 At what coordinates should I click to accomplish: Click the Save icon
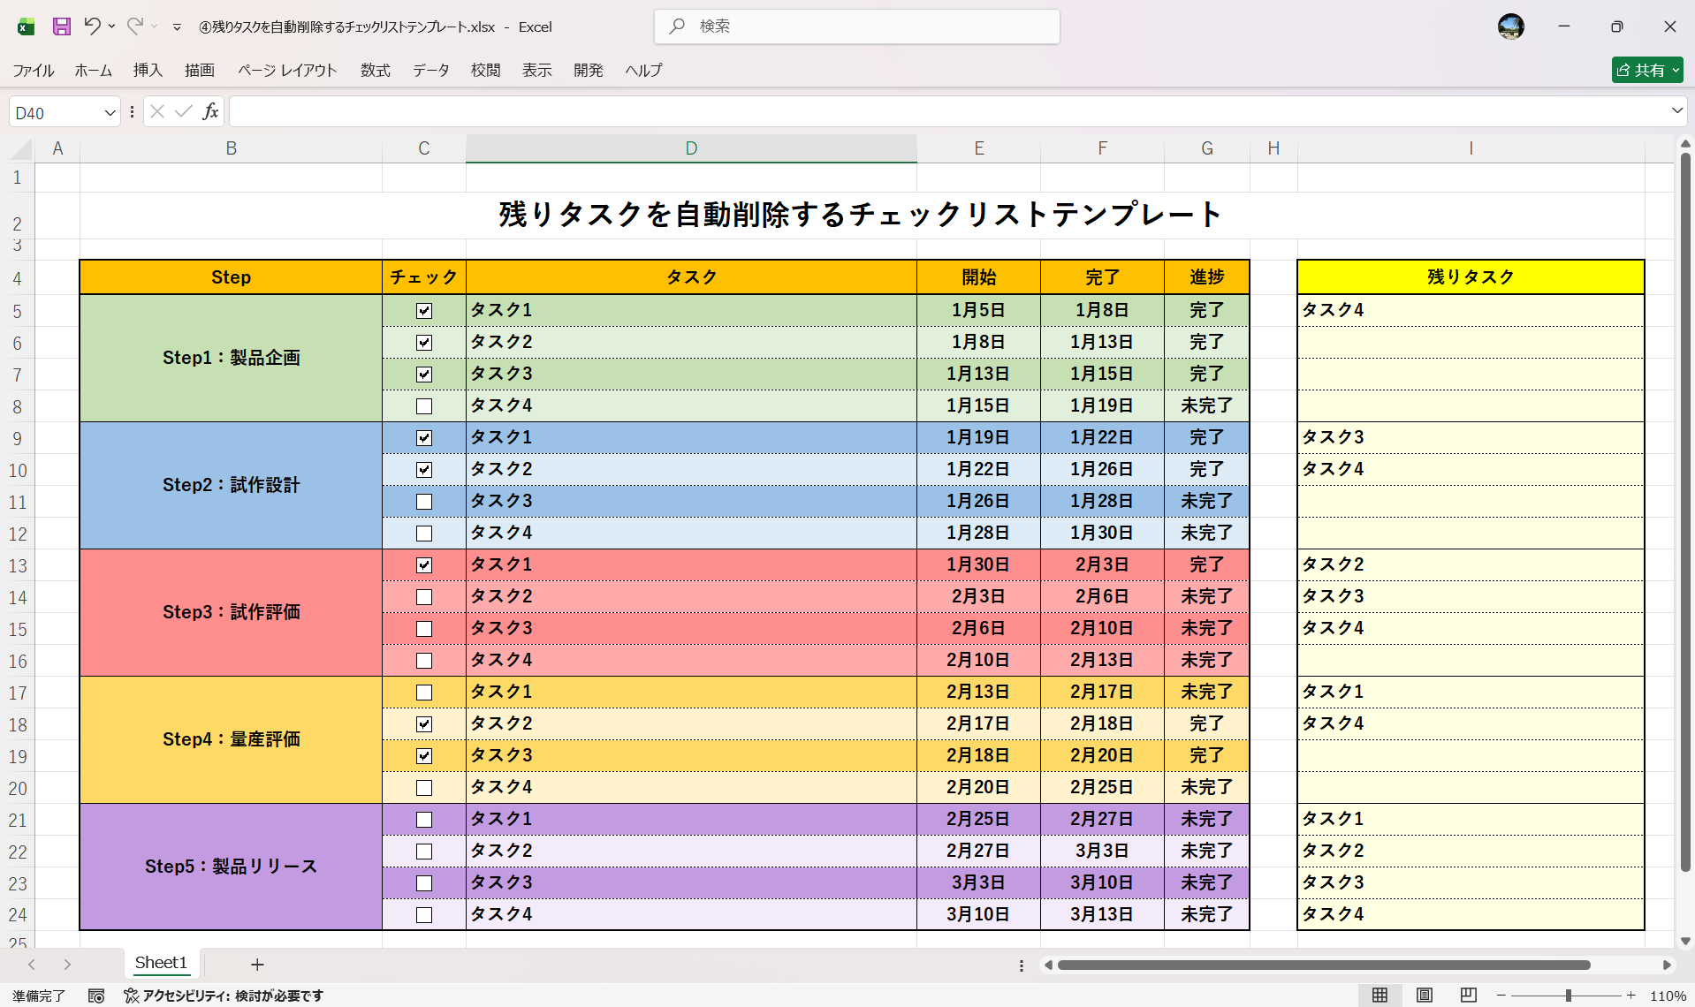[61, 26]
